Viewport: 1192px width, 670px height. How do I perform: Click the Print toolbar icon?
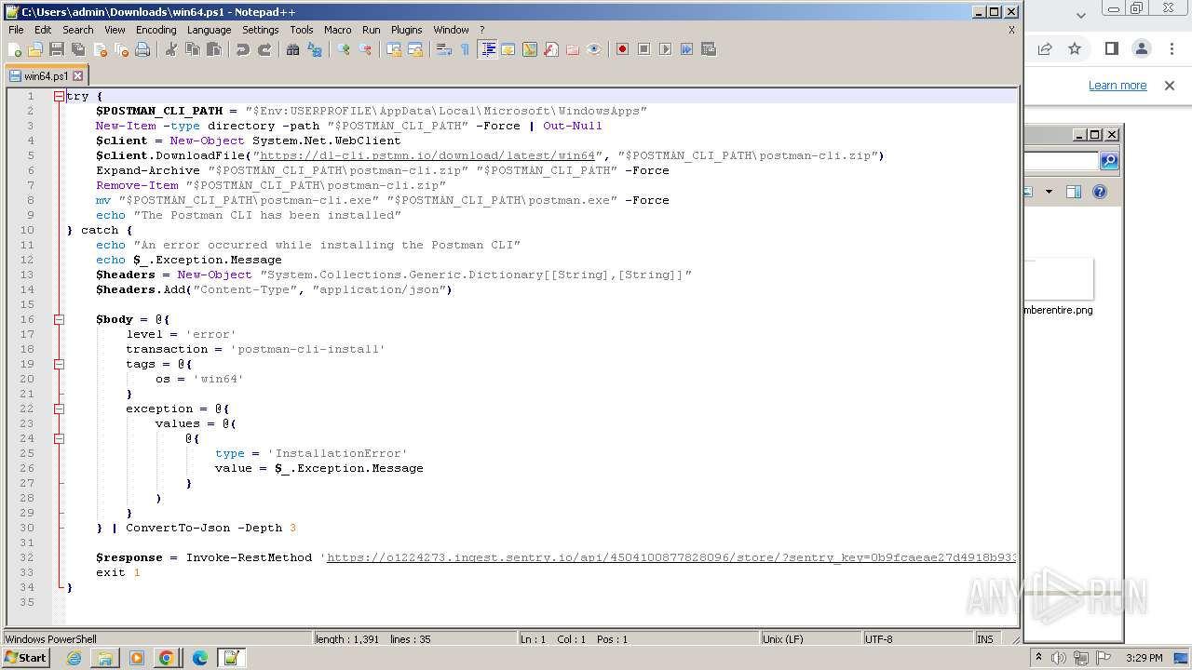point(142,49)
